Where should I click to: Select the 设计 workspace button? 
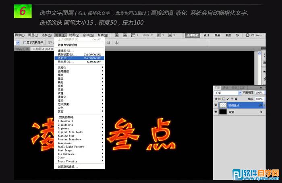[206, 35]
